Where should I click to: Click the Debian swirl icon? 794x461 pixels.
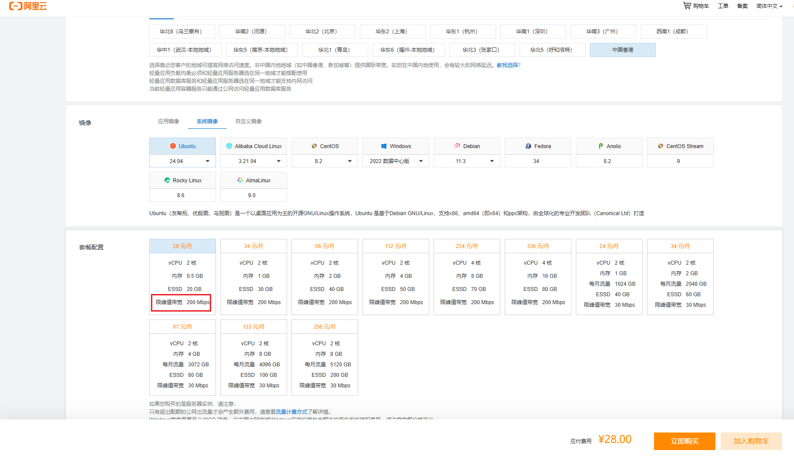click(x=457, y=146)
